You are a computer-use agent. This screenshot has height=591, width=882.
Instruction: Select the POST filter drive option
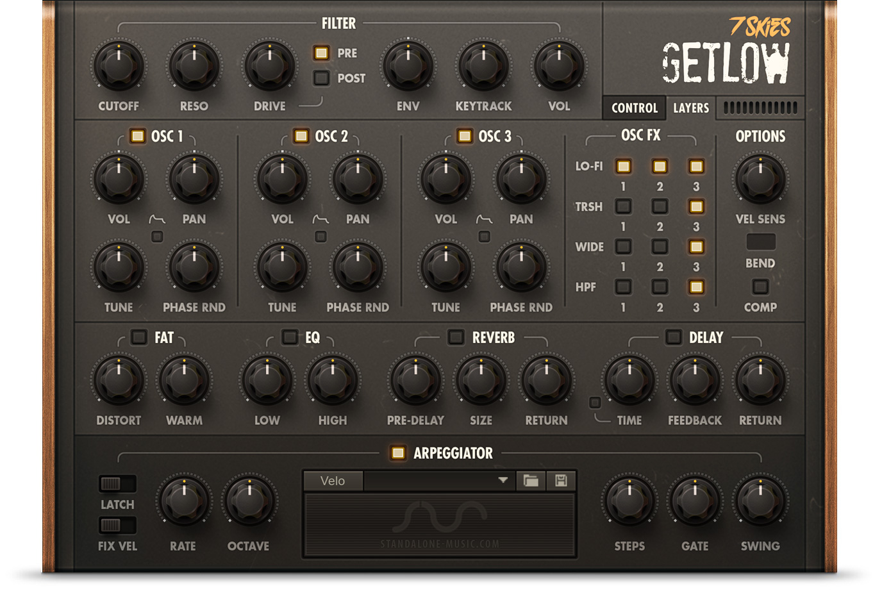321,78
